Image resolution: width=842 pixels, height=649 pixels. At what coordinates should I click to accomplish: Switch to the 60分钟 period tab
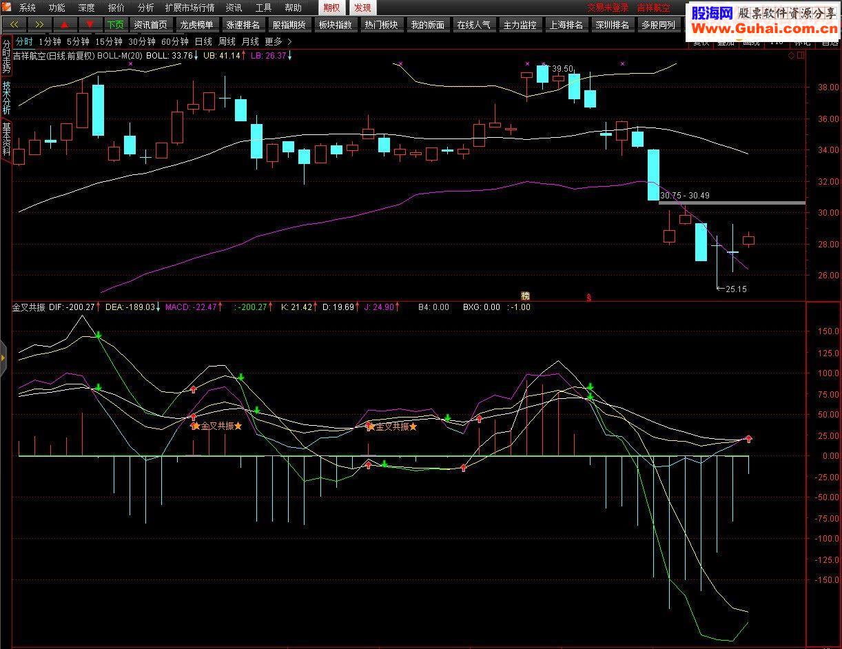pos(175,41)
